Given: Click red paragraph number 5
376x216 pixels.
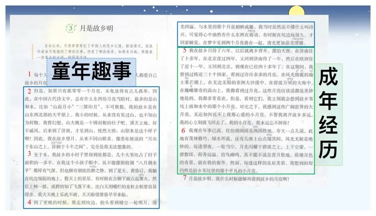Looking at the screenshot, I should coord(185,50).
